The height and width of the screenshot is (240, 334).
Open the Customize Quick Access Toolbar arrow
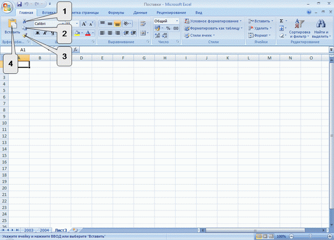pyautogui.click(x=50, y=4)
